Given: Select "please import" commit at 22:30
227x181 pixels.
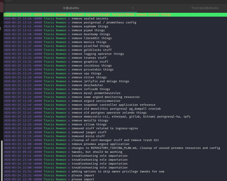Looking at the screenshot, I should click(115, 179).
